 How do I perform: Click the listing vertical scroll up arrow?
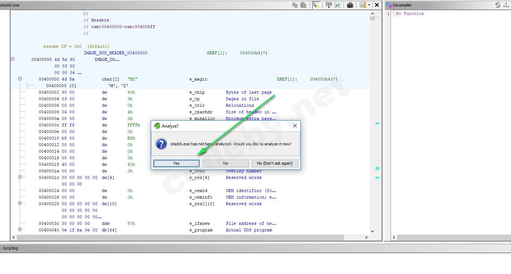373,13
